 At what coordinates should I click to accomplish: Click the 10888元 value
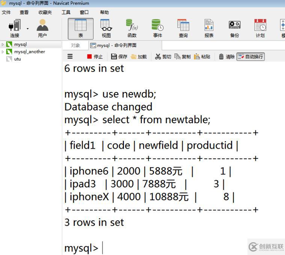169,197
